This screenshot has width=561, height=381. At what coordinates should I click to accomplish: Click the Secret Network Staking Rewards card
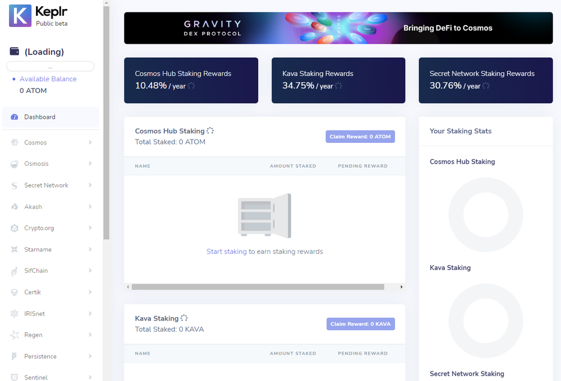coord(485,81)
